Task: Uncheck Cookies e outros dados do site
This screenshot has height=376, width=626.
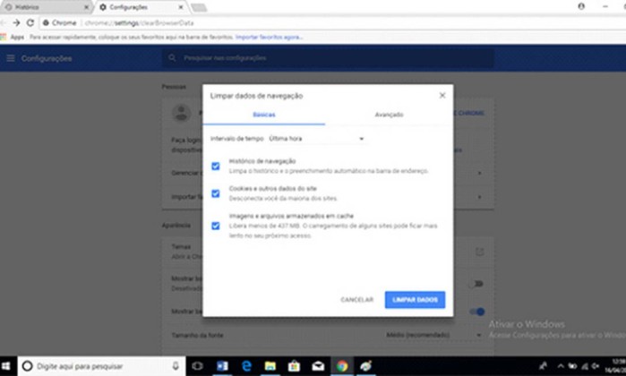Action: (215, 193)
